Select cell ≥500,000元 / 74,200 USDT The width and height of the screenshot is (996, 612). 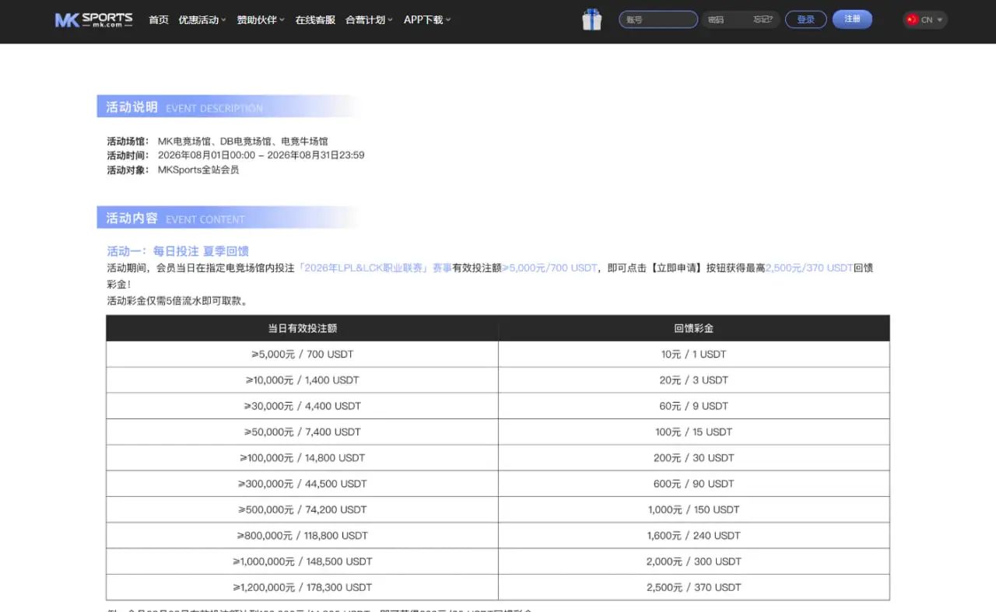[x=302, y=509]
